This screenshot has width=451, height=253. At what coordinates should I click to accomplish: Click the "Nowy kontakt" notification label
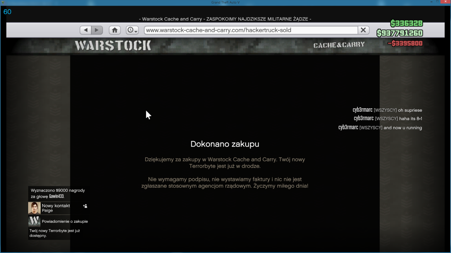pos(56,206)
